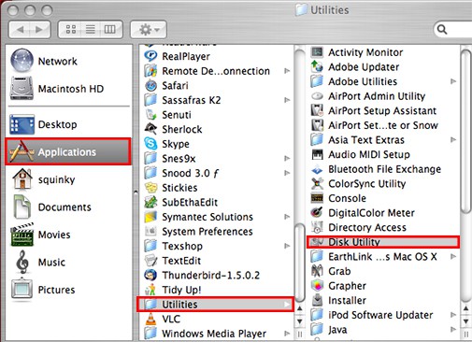Screen dimensions: 472x342
Task: Select Disk Utility in the list
Action: [383, 242]
